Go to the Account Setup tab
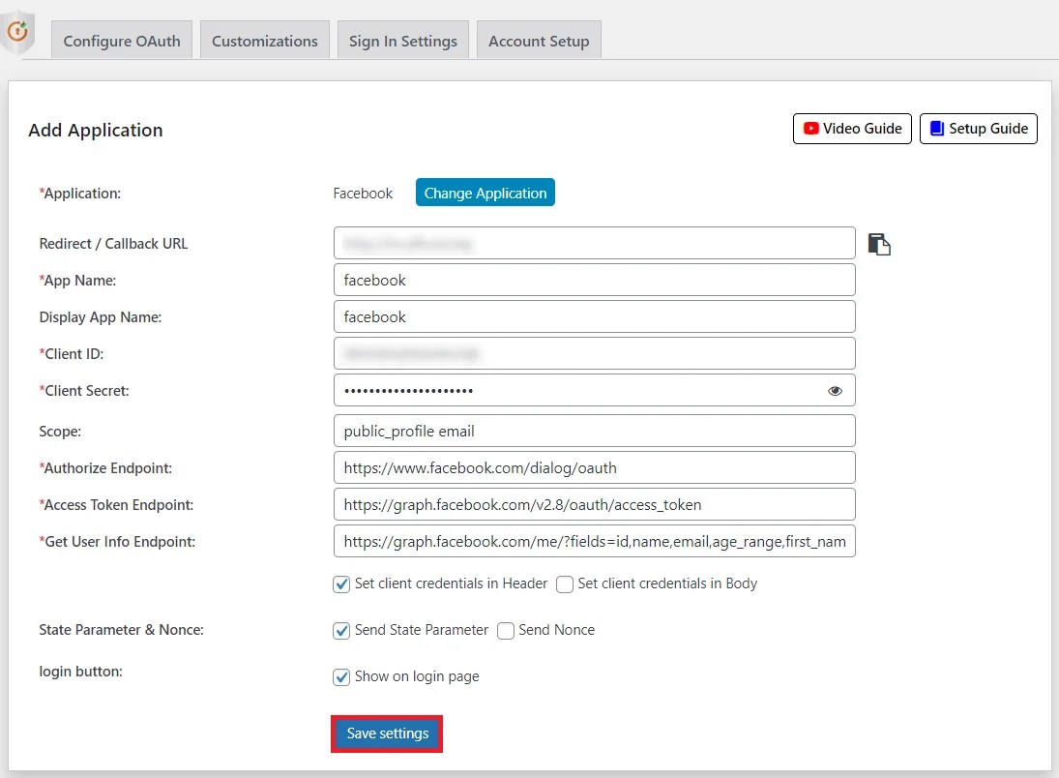 (539, 40)
